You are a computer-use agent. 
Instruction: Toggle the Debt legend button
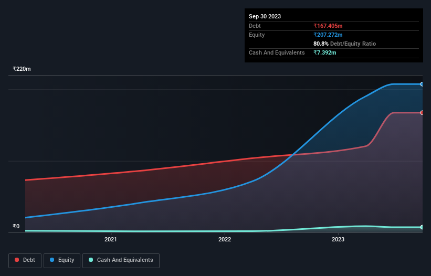coord(25,260)
